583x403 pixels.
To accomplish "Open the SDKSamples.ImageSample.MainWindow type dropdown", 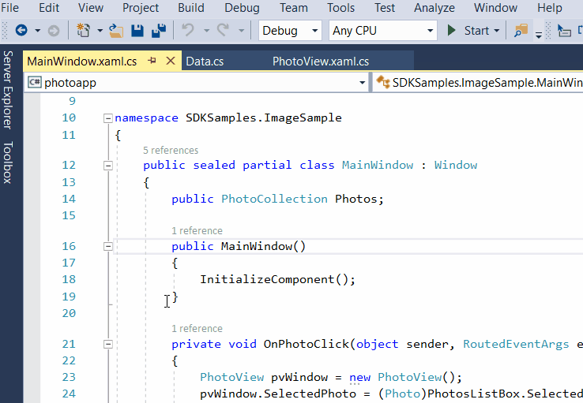I will 478,82.
